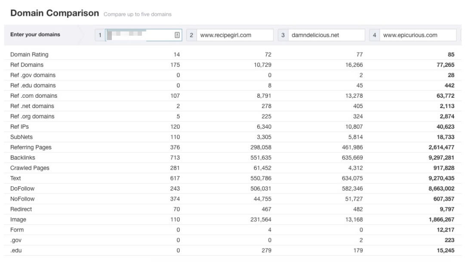This screenshot has width=465, height=266.
Task: Click the Domain Rating row label
Action: (29, 55)
